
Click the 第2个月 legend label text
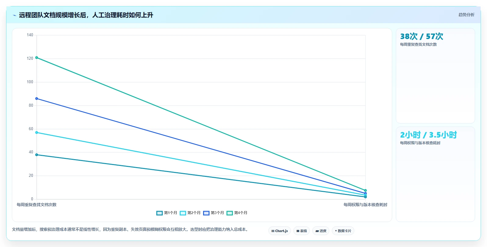tap(194, 213)
